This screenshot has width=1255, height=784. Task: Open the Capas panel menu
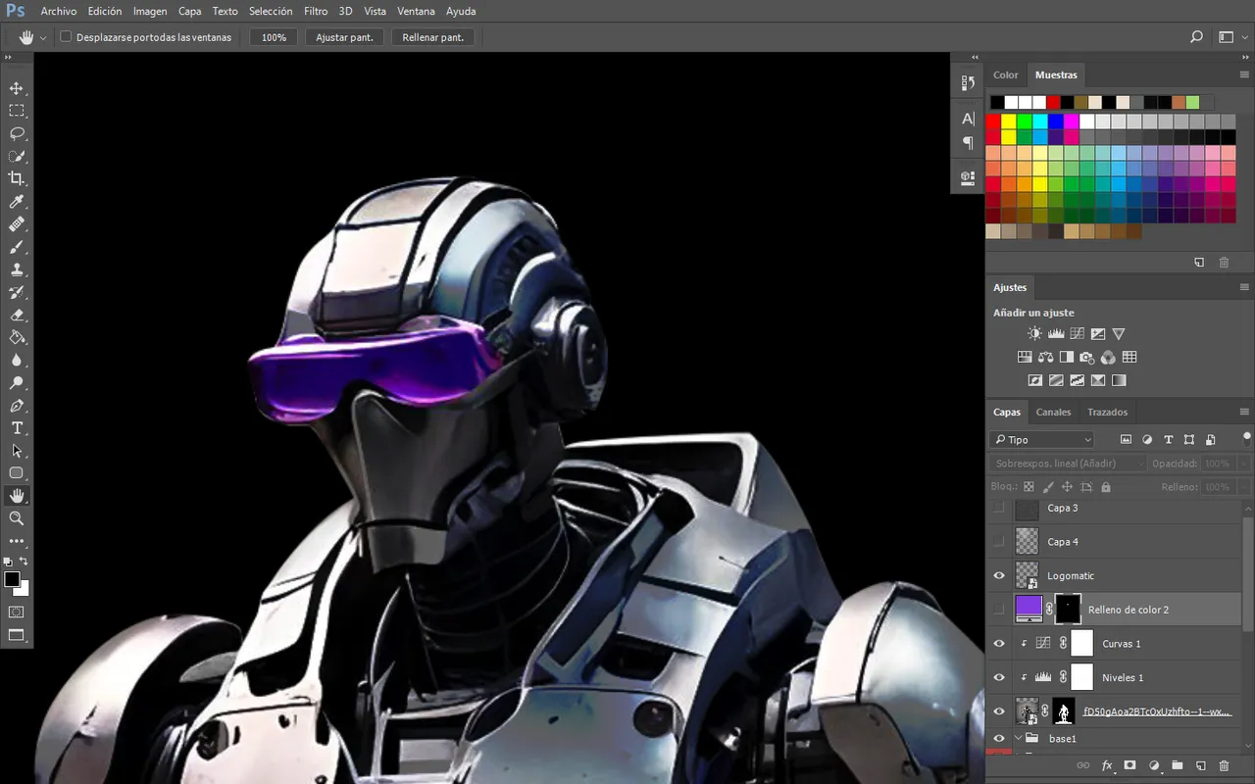click(x=1244, y=413)
